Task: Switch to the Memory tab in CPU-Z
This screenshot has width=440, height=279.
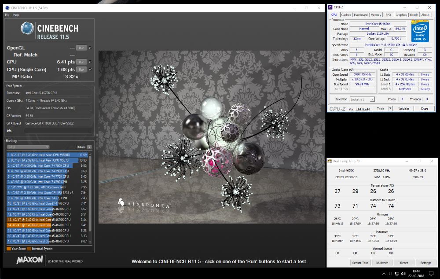Action: (375, 15)
